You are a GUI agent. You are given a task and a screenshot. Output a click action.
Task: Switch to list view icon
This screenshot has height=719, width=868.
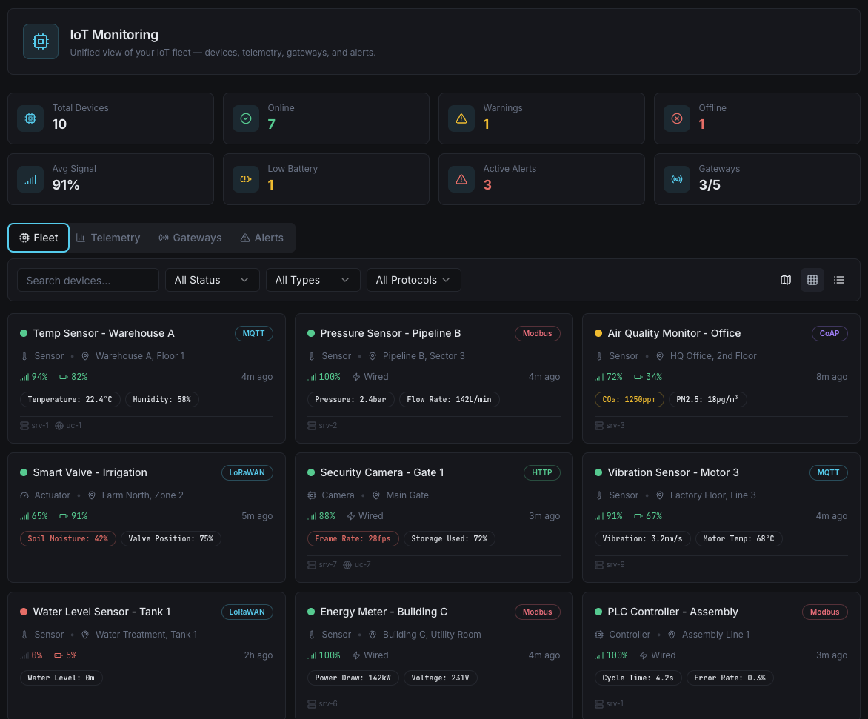pyautogui.click(x=839, y=280)
